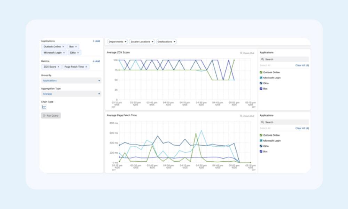Remove the Page Fetch Time metric chip
Image resolution: width=348 pixels, height=209 pixels.
[x=86, y=67]
